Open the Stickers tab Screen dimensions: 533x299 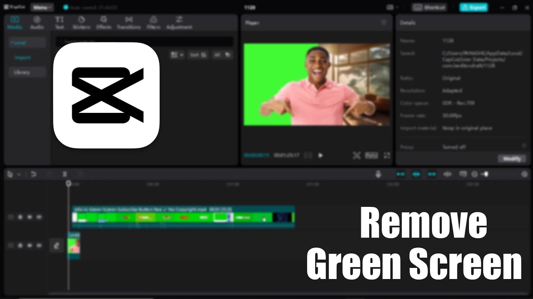click(x=81, y=23)
